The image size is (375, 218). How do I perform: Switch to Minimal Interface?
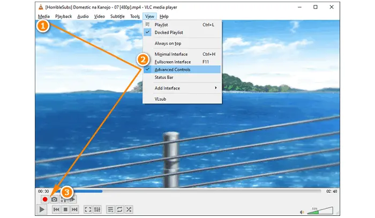(182, 54)
